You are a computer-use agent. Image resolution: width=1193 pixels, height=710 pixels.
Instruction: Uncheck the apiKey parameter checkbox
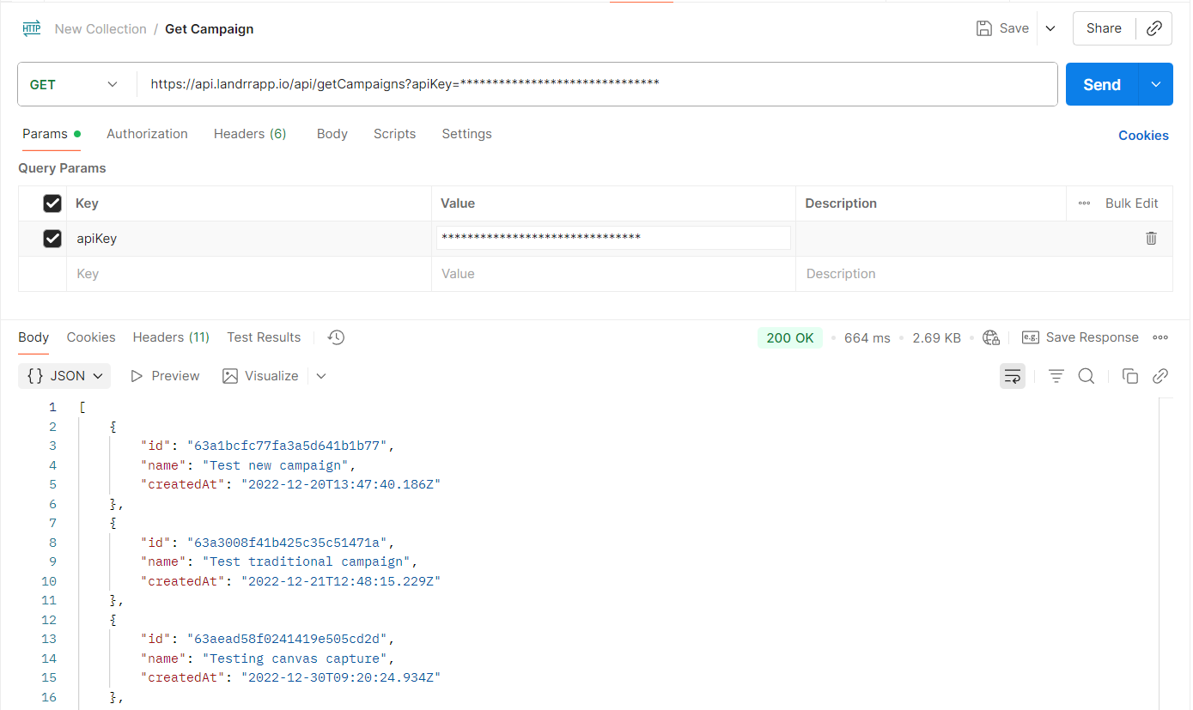click(x=52, y=239)
